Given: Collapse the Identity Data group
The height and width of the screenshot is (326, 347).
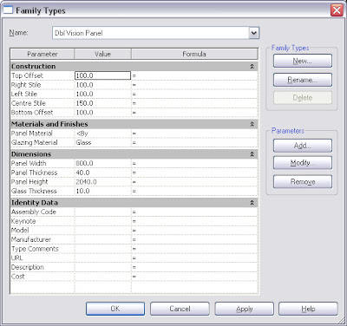Looking at the screenshot, I should click(252, 203).
